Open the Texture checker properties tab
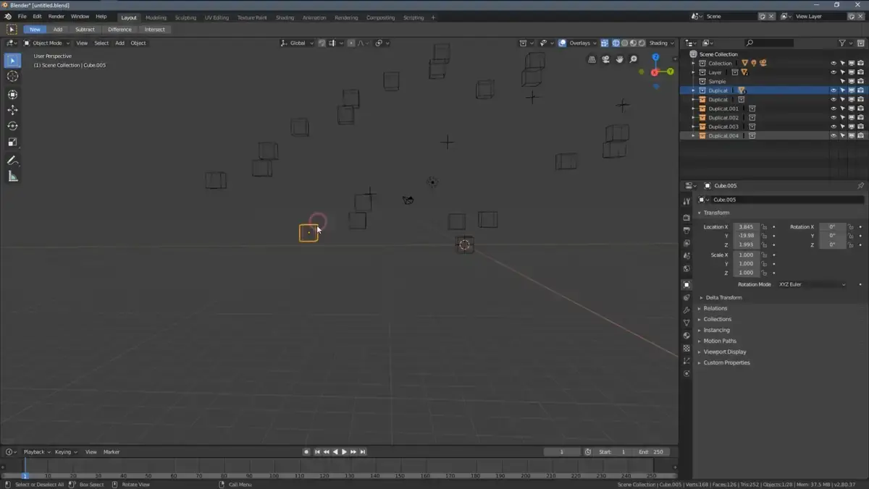 point(687,348)
